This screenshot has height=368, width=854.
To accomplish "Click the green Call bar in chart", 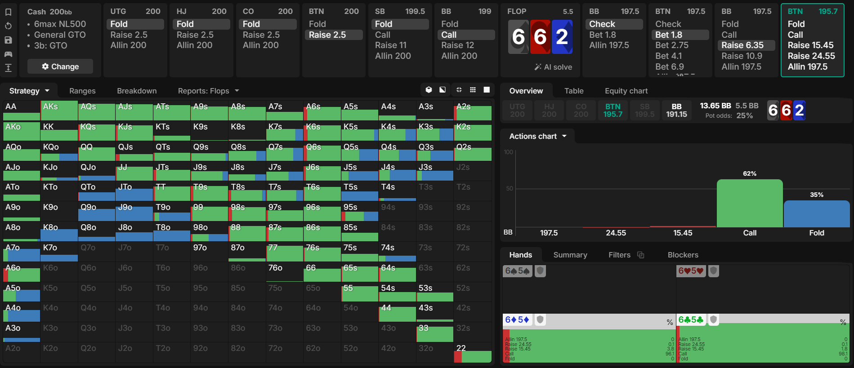I will point(750,203).
